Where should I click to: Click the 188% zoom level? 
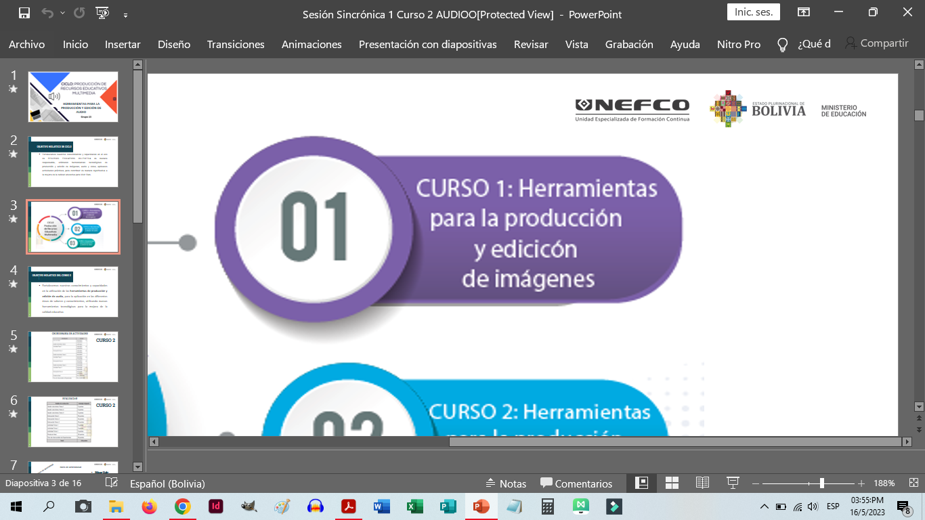click(x=884, y=483)
